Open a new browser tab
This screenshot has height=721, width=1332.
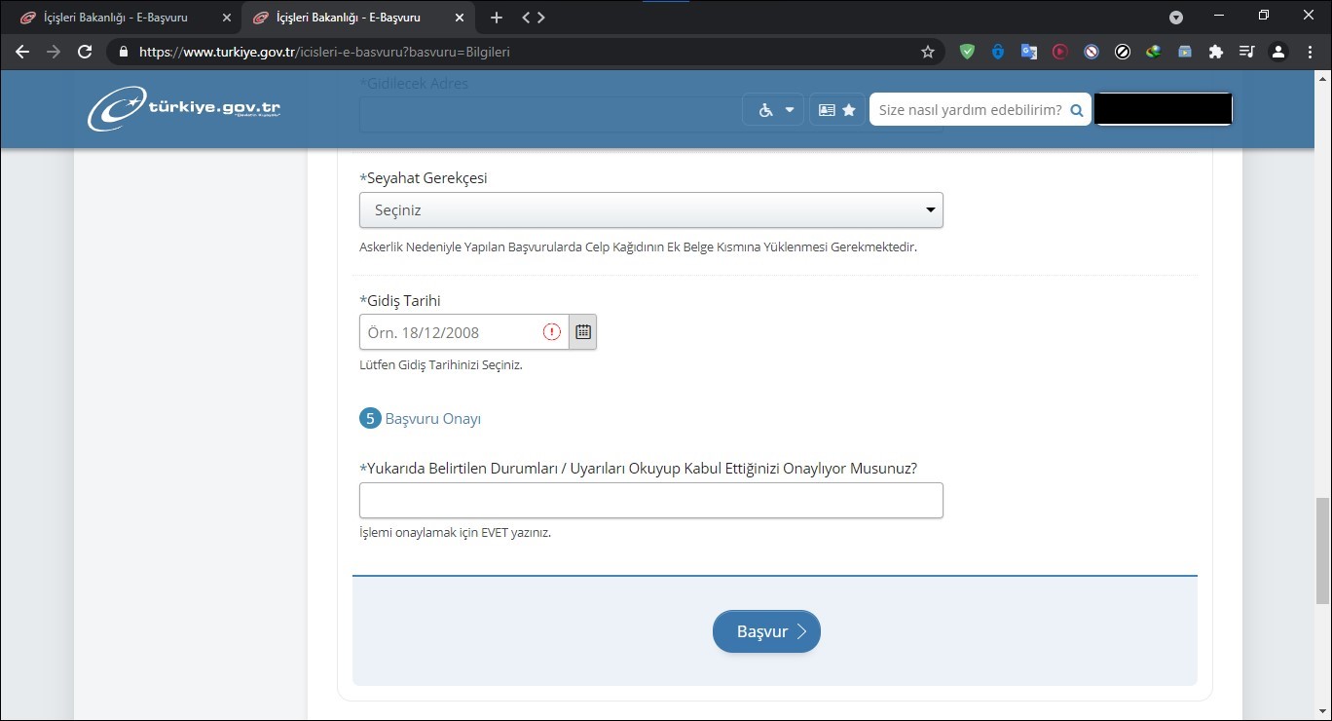[x=496, y=18]
